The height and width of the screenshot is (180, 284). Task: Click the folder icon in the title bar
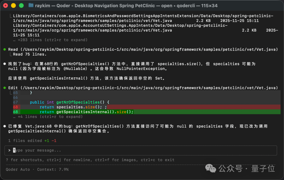tap(31, 5)
